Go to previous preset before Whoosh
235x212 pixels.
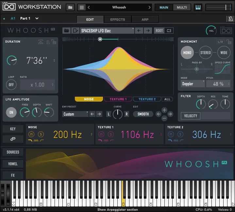coord(89,7)
